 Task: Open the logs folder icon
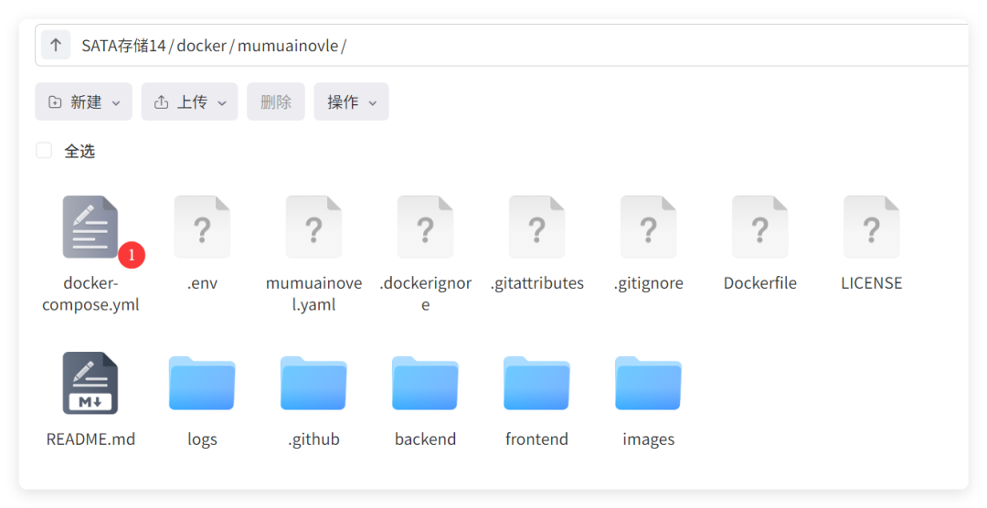click(x=202, y=384)
